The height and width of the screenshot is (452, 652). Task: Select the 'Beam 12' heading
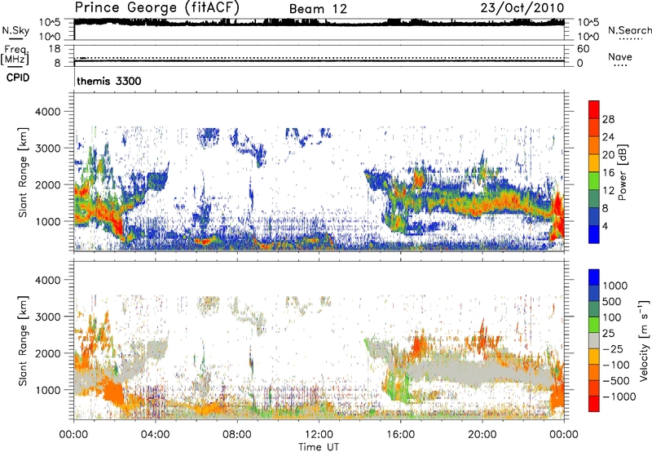coord(318,9)
